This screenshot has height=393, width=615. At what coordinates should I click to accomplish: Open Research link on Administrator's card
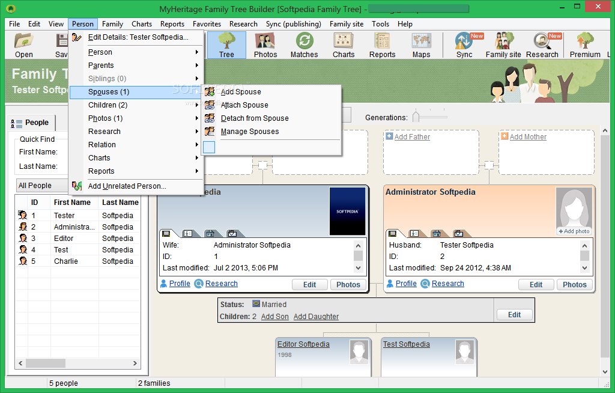click(x=447, y=284)
